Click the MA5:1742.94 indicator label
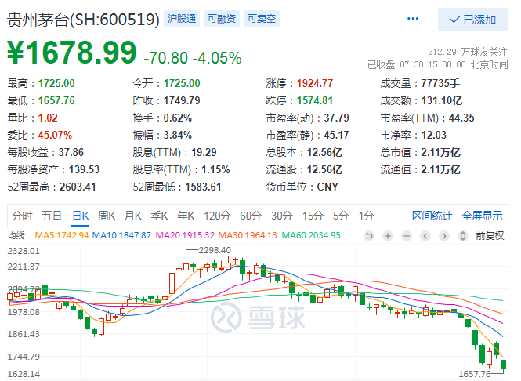The image size is (521, 381). tap(62, 235)
